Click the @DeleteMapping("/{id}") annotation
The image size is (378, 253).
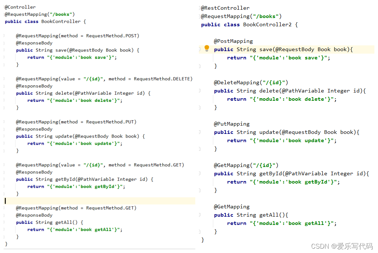(x=251, y=82)
